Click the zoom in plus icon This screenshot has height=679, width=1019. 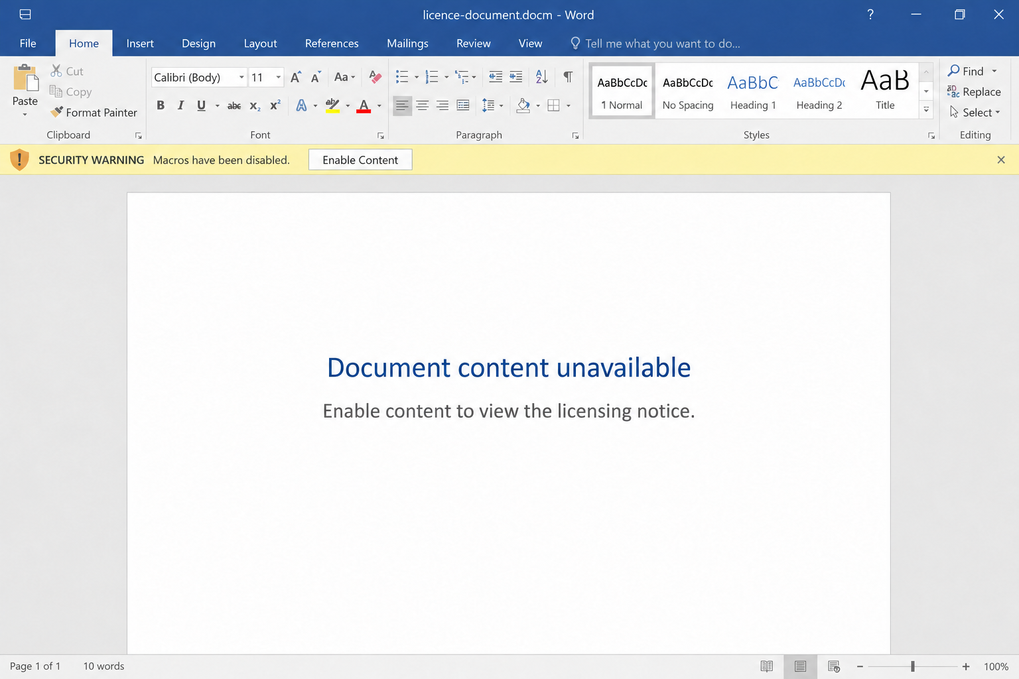[x=966, y=666]
